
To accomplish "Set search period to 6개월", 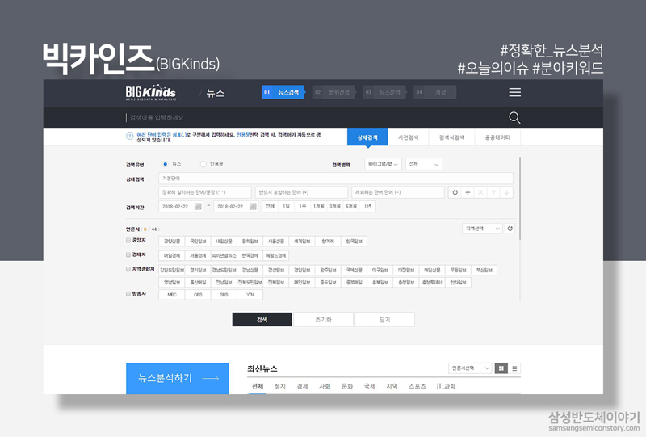I will tap(351, 206).
